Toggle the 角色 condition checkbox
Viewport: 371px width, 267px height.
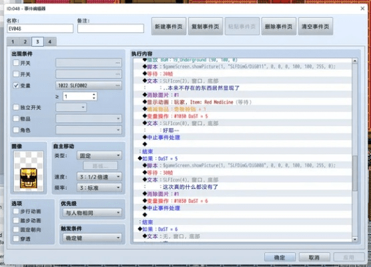[16, 129]
